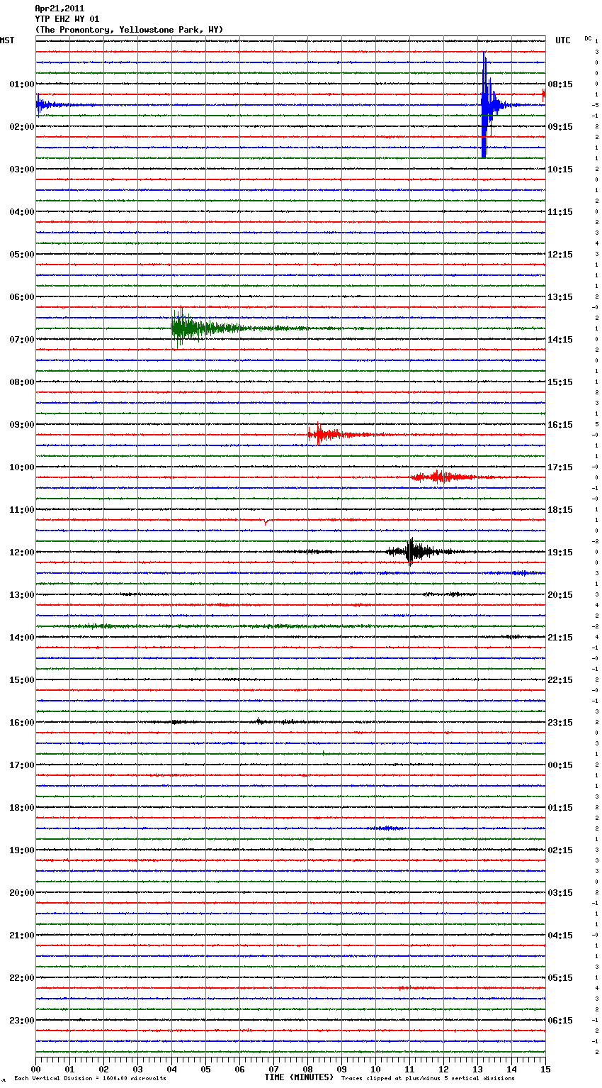The image size is (602, 1088).
Task: Click the Promontory, Yellowstone Park location title
Action: point(129,30)
